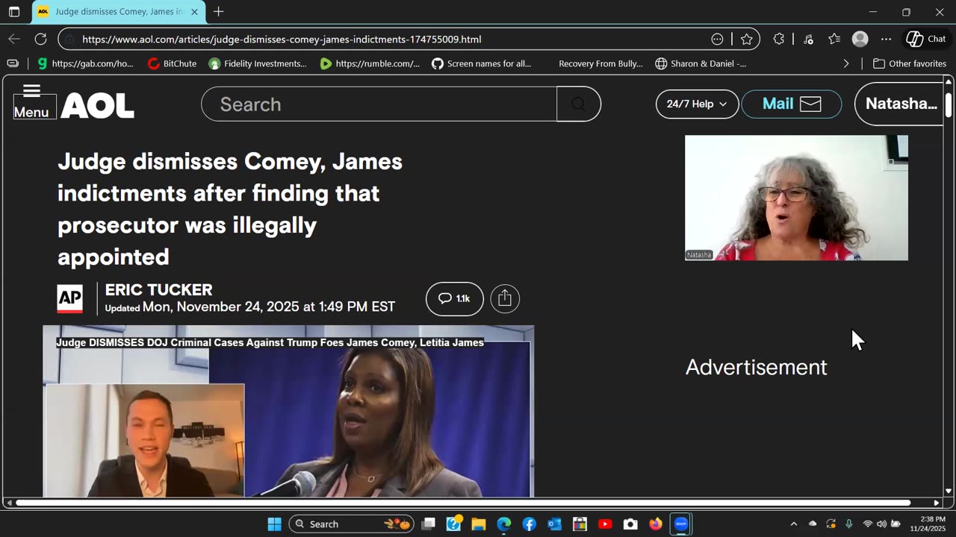Image resolution: width=956 pixels, height=537 pixels.
Task: Open the Other favorites folder
Action: (910, 63)
